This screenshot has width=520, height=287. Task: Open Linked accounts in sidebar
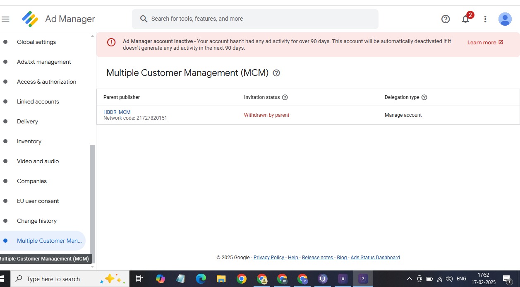coord(38,101)
